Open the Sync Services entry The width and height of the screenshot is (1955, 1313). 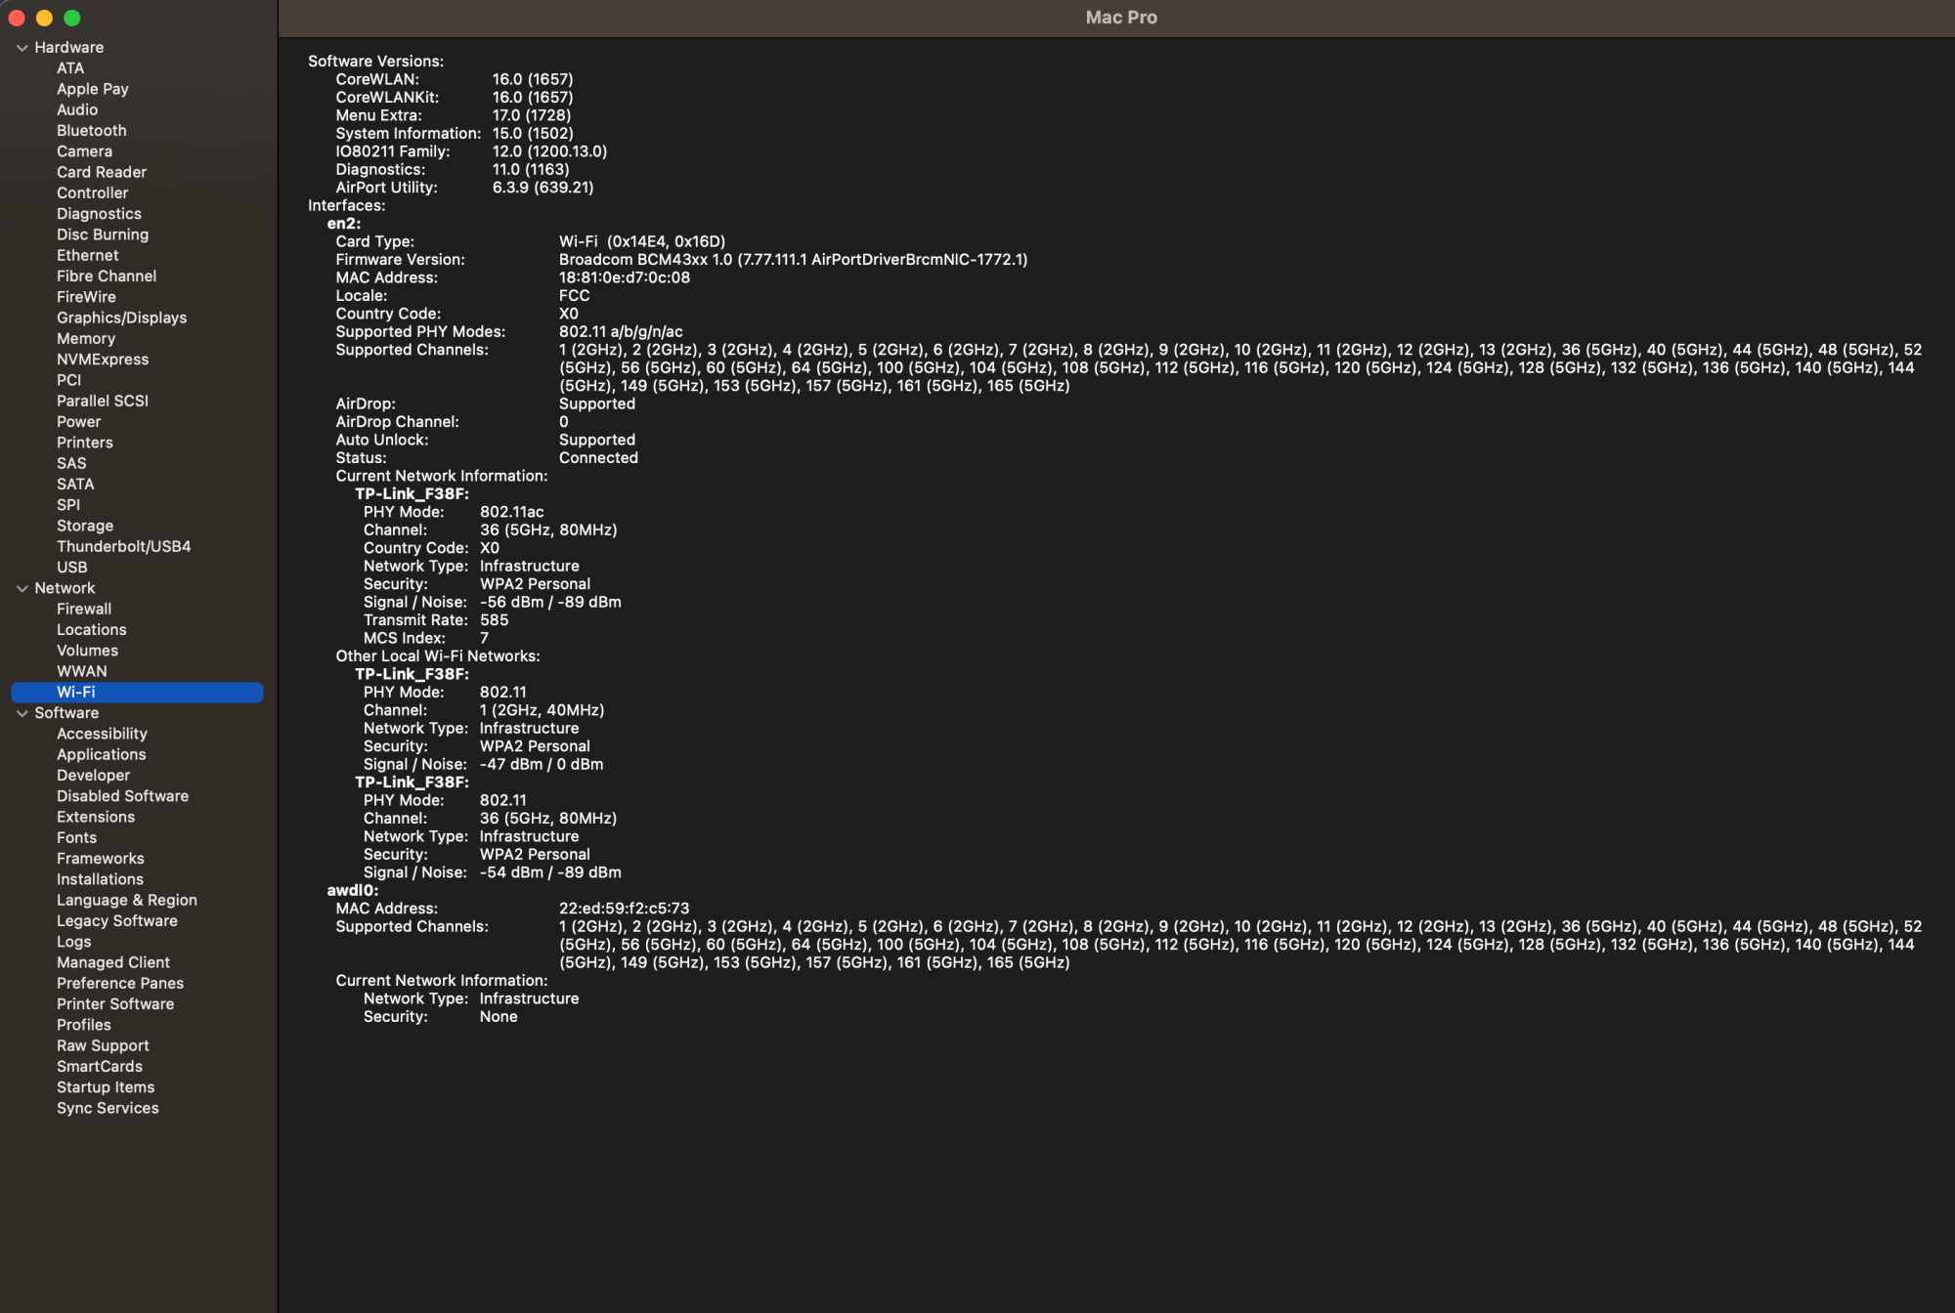pos(107,1108)
